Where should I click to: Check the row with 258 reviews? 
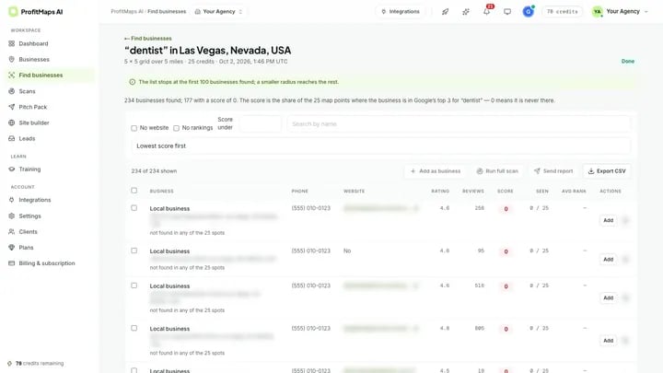coord(134,207)
